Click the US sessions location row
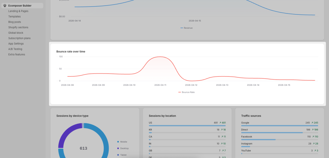The image size is (329, 158). tap(187, 123)
